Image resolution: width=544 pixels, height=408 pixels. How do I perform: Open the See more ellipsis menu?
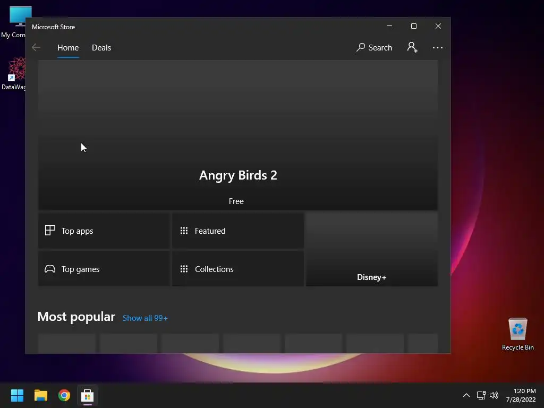click(438, 47)
